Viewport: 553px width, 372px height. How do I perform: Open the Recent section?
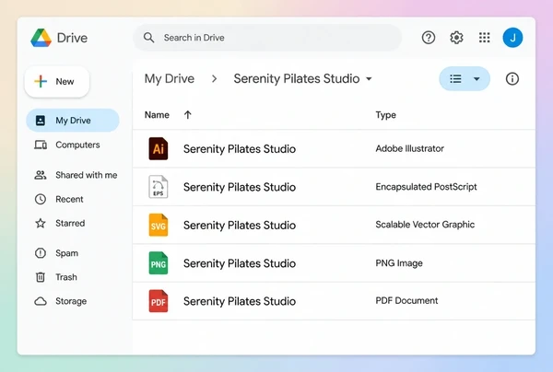[59, 199]
